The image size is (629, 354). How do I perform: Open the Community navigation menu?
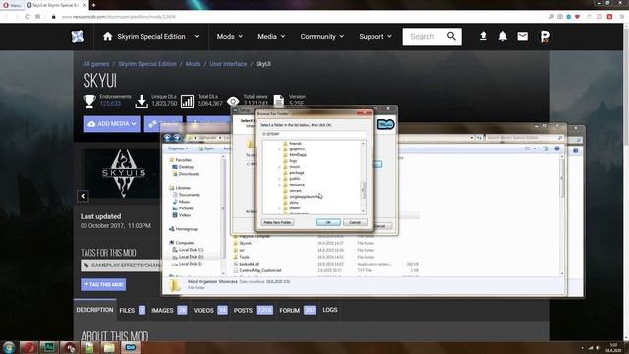(x=321, y=37)
